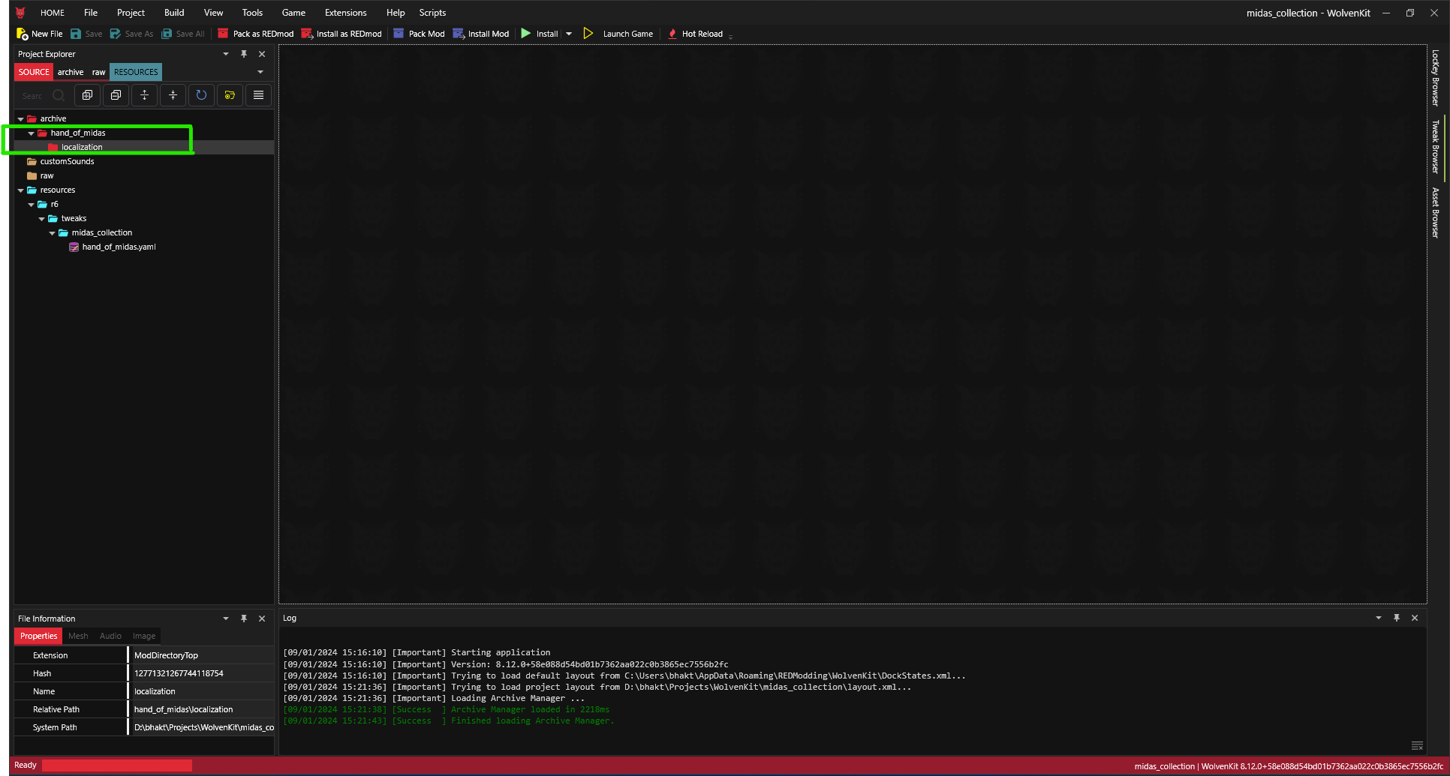Click the red progress bar in status bar
This screenshot has width=1450, height=776.
point(117,766)
